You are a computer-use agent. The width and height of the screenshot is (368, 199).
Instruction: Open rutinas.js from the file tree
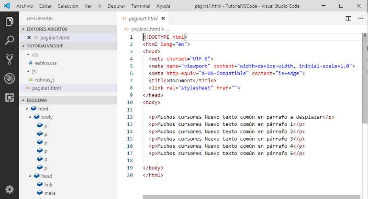point(45,80)
